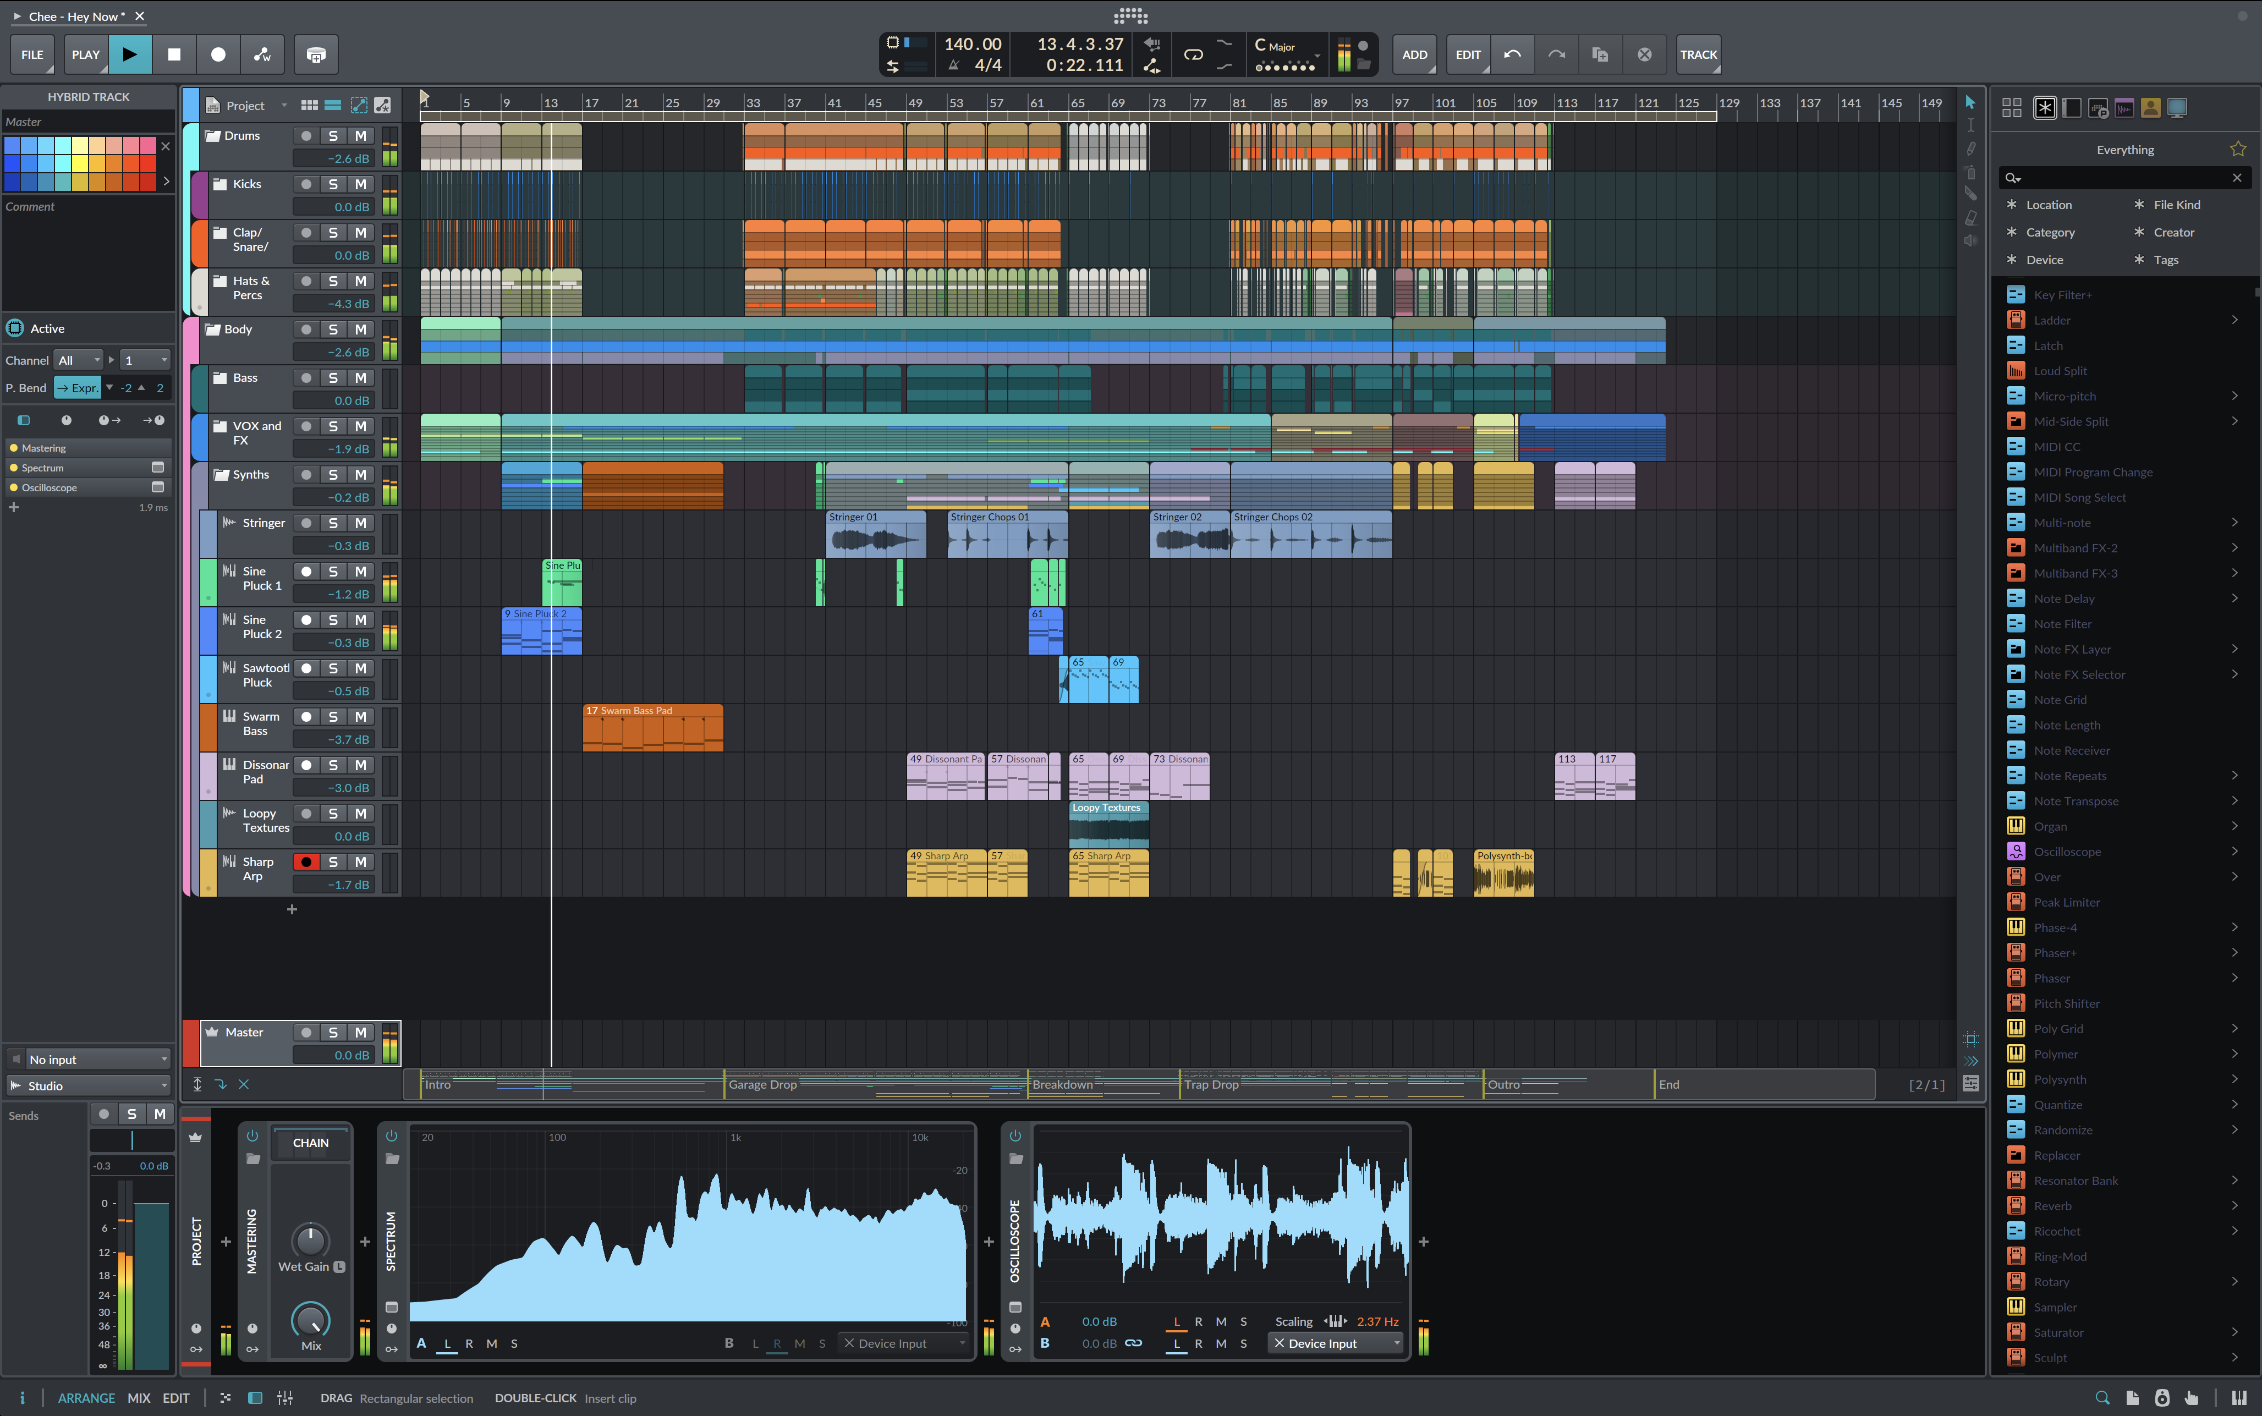
Task: Click the PLAY menu button
Action: tap(85, 54)
